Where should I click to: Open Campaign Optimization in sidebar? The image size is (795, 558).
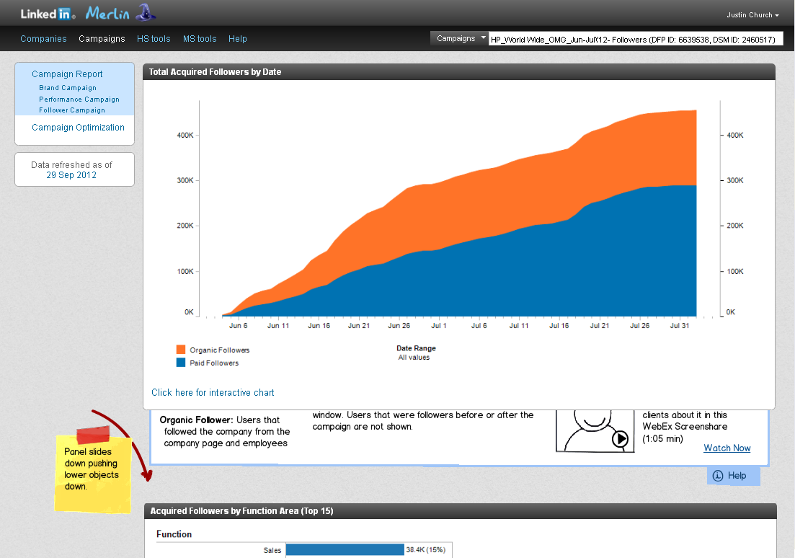(78, 128)
